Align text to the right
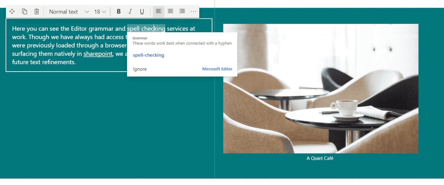Viewport: 444px width, 185px height. pyautogui.click(x=182, y=12)
